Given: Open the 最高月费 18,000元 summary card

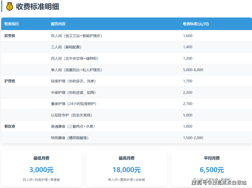Looking at the screenshot, I should (126, 168).
